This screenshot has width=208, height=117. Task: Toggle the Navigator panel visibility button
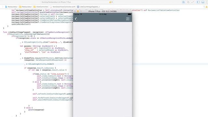(199, 2)
